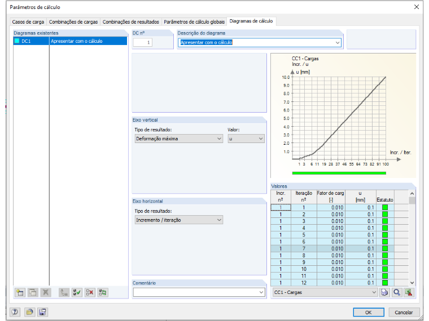The height and width of the screenshot is (321, 429).
Task: Open the Incremento / iteração dropdown
Action: [x=219, y=220]
